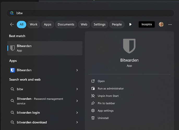This screenshot has width=179, height=130.
Task: Click the 'Best match' section heading
Action: click(17, 36)
